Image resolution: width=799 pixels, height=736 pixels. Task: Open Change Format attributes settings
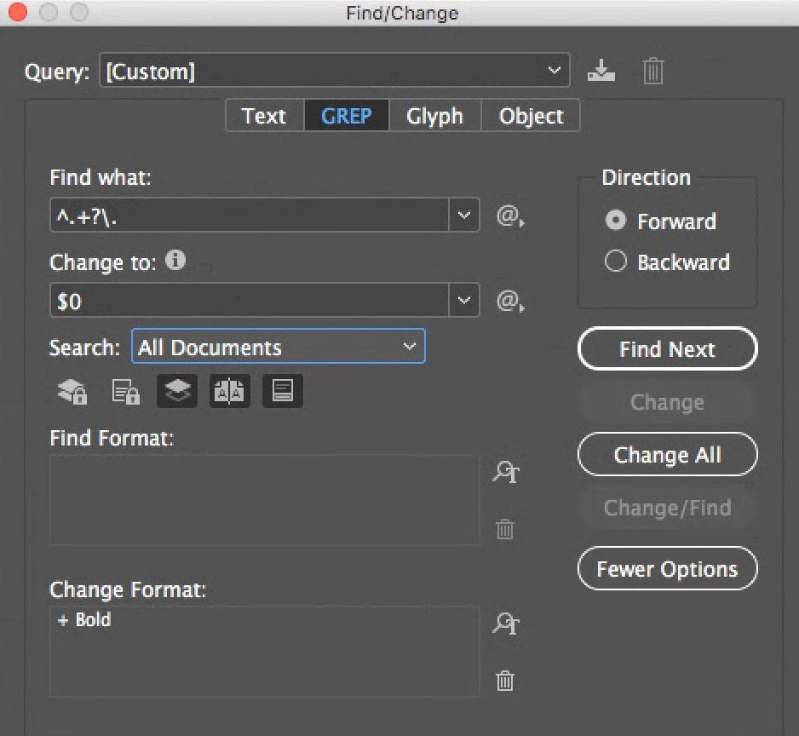(x=506, y=624)
